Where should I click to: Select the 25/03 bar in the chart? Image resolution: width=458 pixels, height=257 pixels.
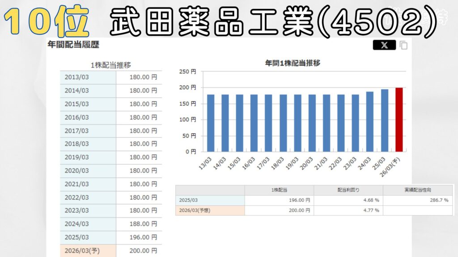385,120
